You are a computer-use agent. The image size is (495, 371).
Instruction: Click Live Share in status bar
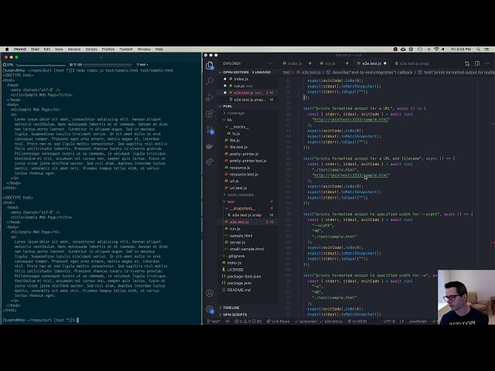[x=279, y=321]
